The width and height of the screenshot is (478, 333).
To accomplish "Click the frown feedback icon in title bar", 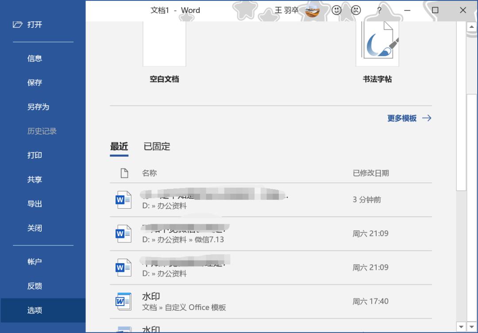I will [x=356, y=11].
